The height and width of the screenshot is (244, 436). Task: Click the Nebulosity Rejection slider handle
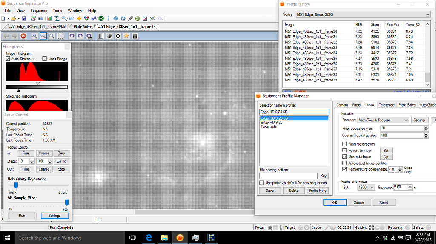click(x=16, y=185)
